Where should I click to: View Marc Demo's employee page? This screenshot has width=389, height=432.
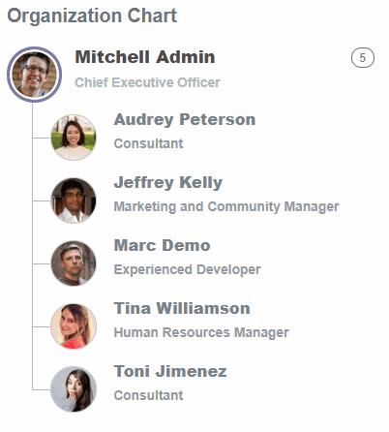click(162, 246)
